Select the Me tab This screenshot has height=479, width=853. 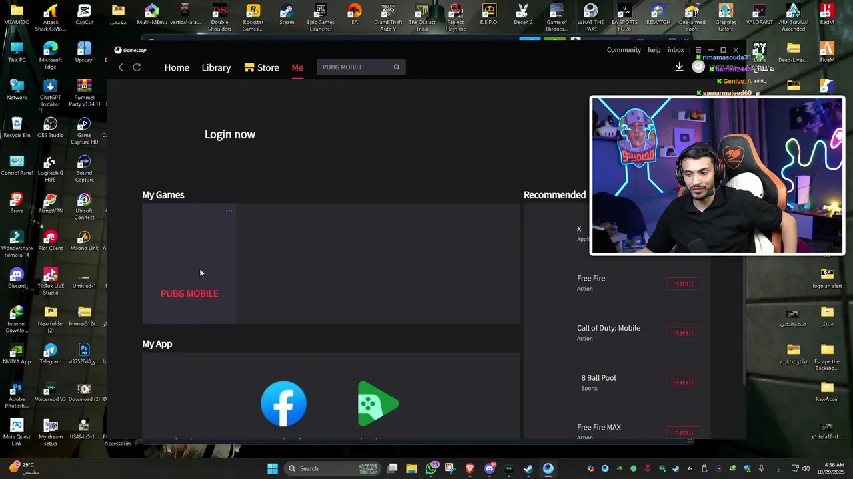pos(297,67)
